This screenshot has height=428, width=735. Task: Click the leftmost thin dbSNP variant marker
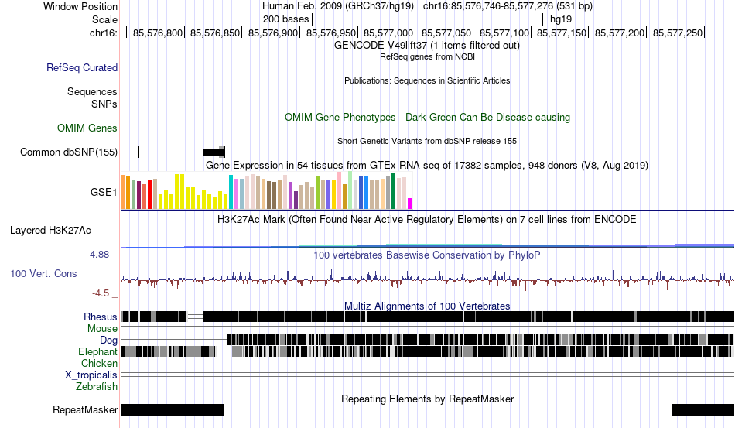coord(138,152)
